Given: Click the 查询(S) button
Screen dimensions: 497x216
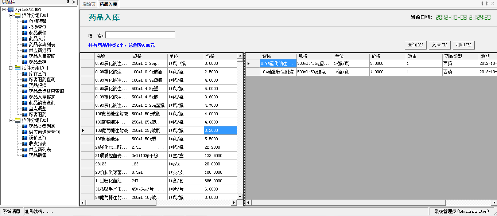Looking at the screenshot, I should [x=415, y=45].
